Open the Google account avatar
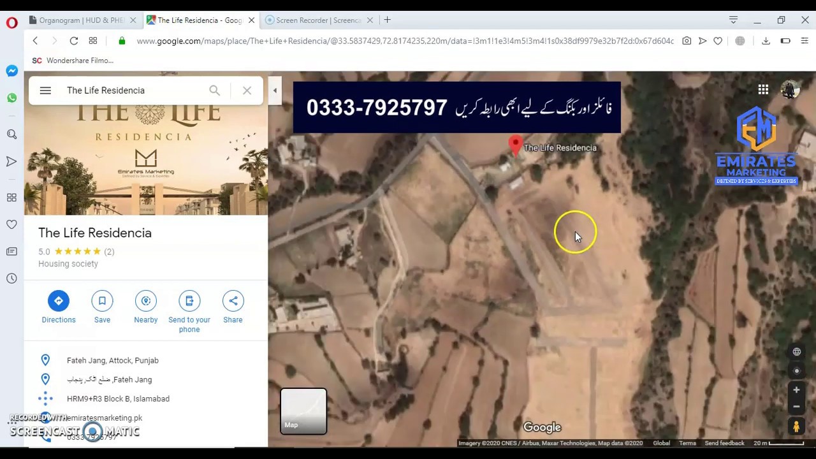Image resolution: width=816 pixels, height=459 pixels. 790,90
